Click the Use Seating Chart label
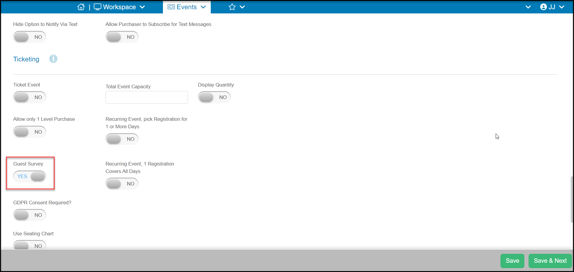 coord(33,234)
